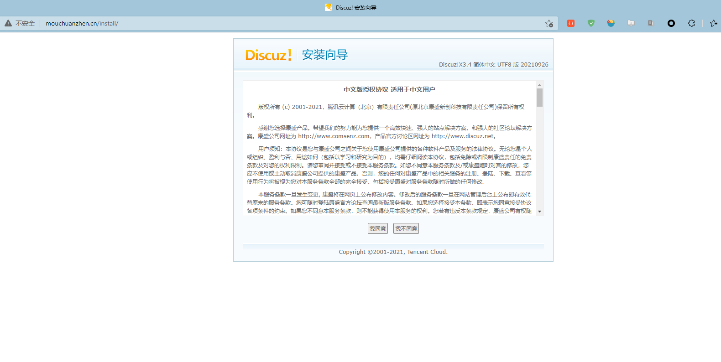Viewport: 721px width, 362px height.
Task: Select the Discuz! 安装向导 browser tab
Action: tap(350, 7)
